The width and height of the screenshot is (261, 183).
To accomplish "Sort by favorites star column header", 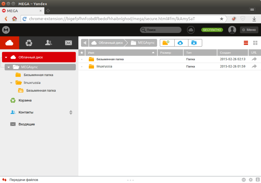I will 82,53.
